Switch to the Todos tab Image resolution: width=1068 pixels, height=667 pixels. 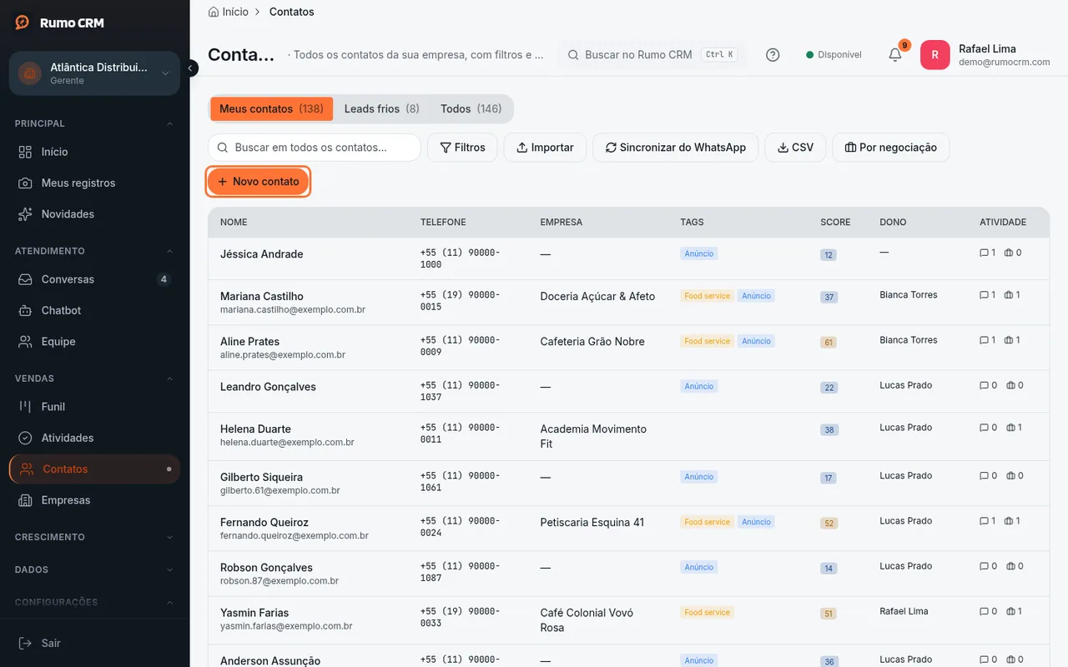[x=471, y=108]
